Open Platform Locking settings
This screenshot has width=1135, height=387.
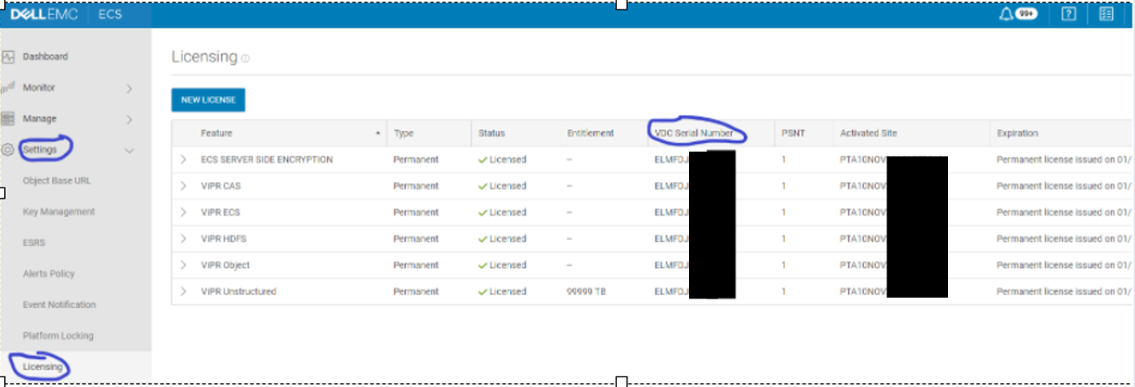(x=58, y=336)
